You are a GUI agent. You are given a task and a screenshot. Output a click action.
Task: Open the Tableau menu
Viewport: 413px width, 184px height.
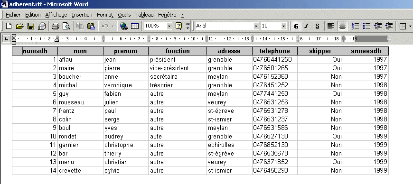click(144, 15)
